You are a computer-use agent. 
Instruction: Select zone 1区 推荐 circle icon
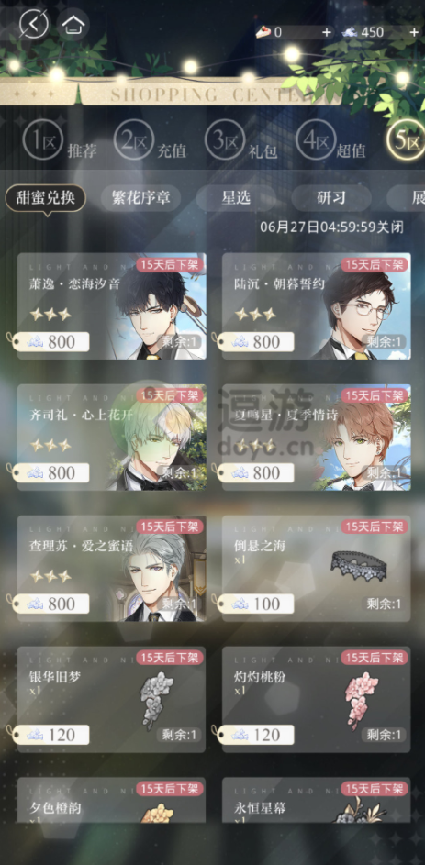pos(42,140)
